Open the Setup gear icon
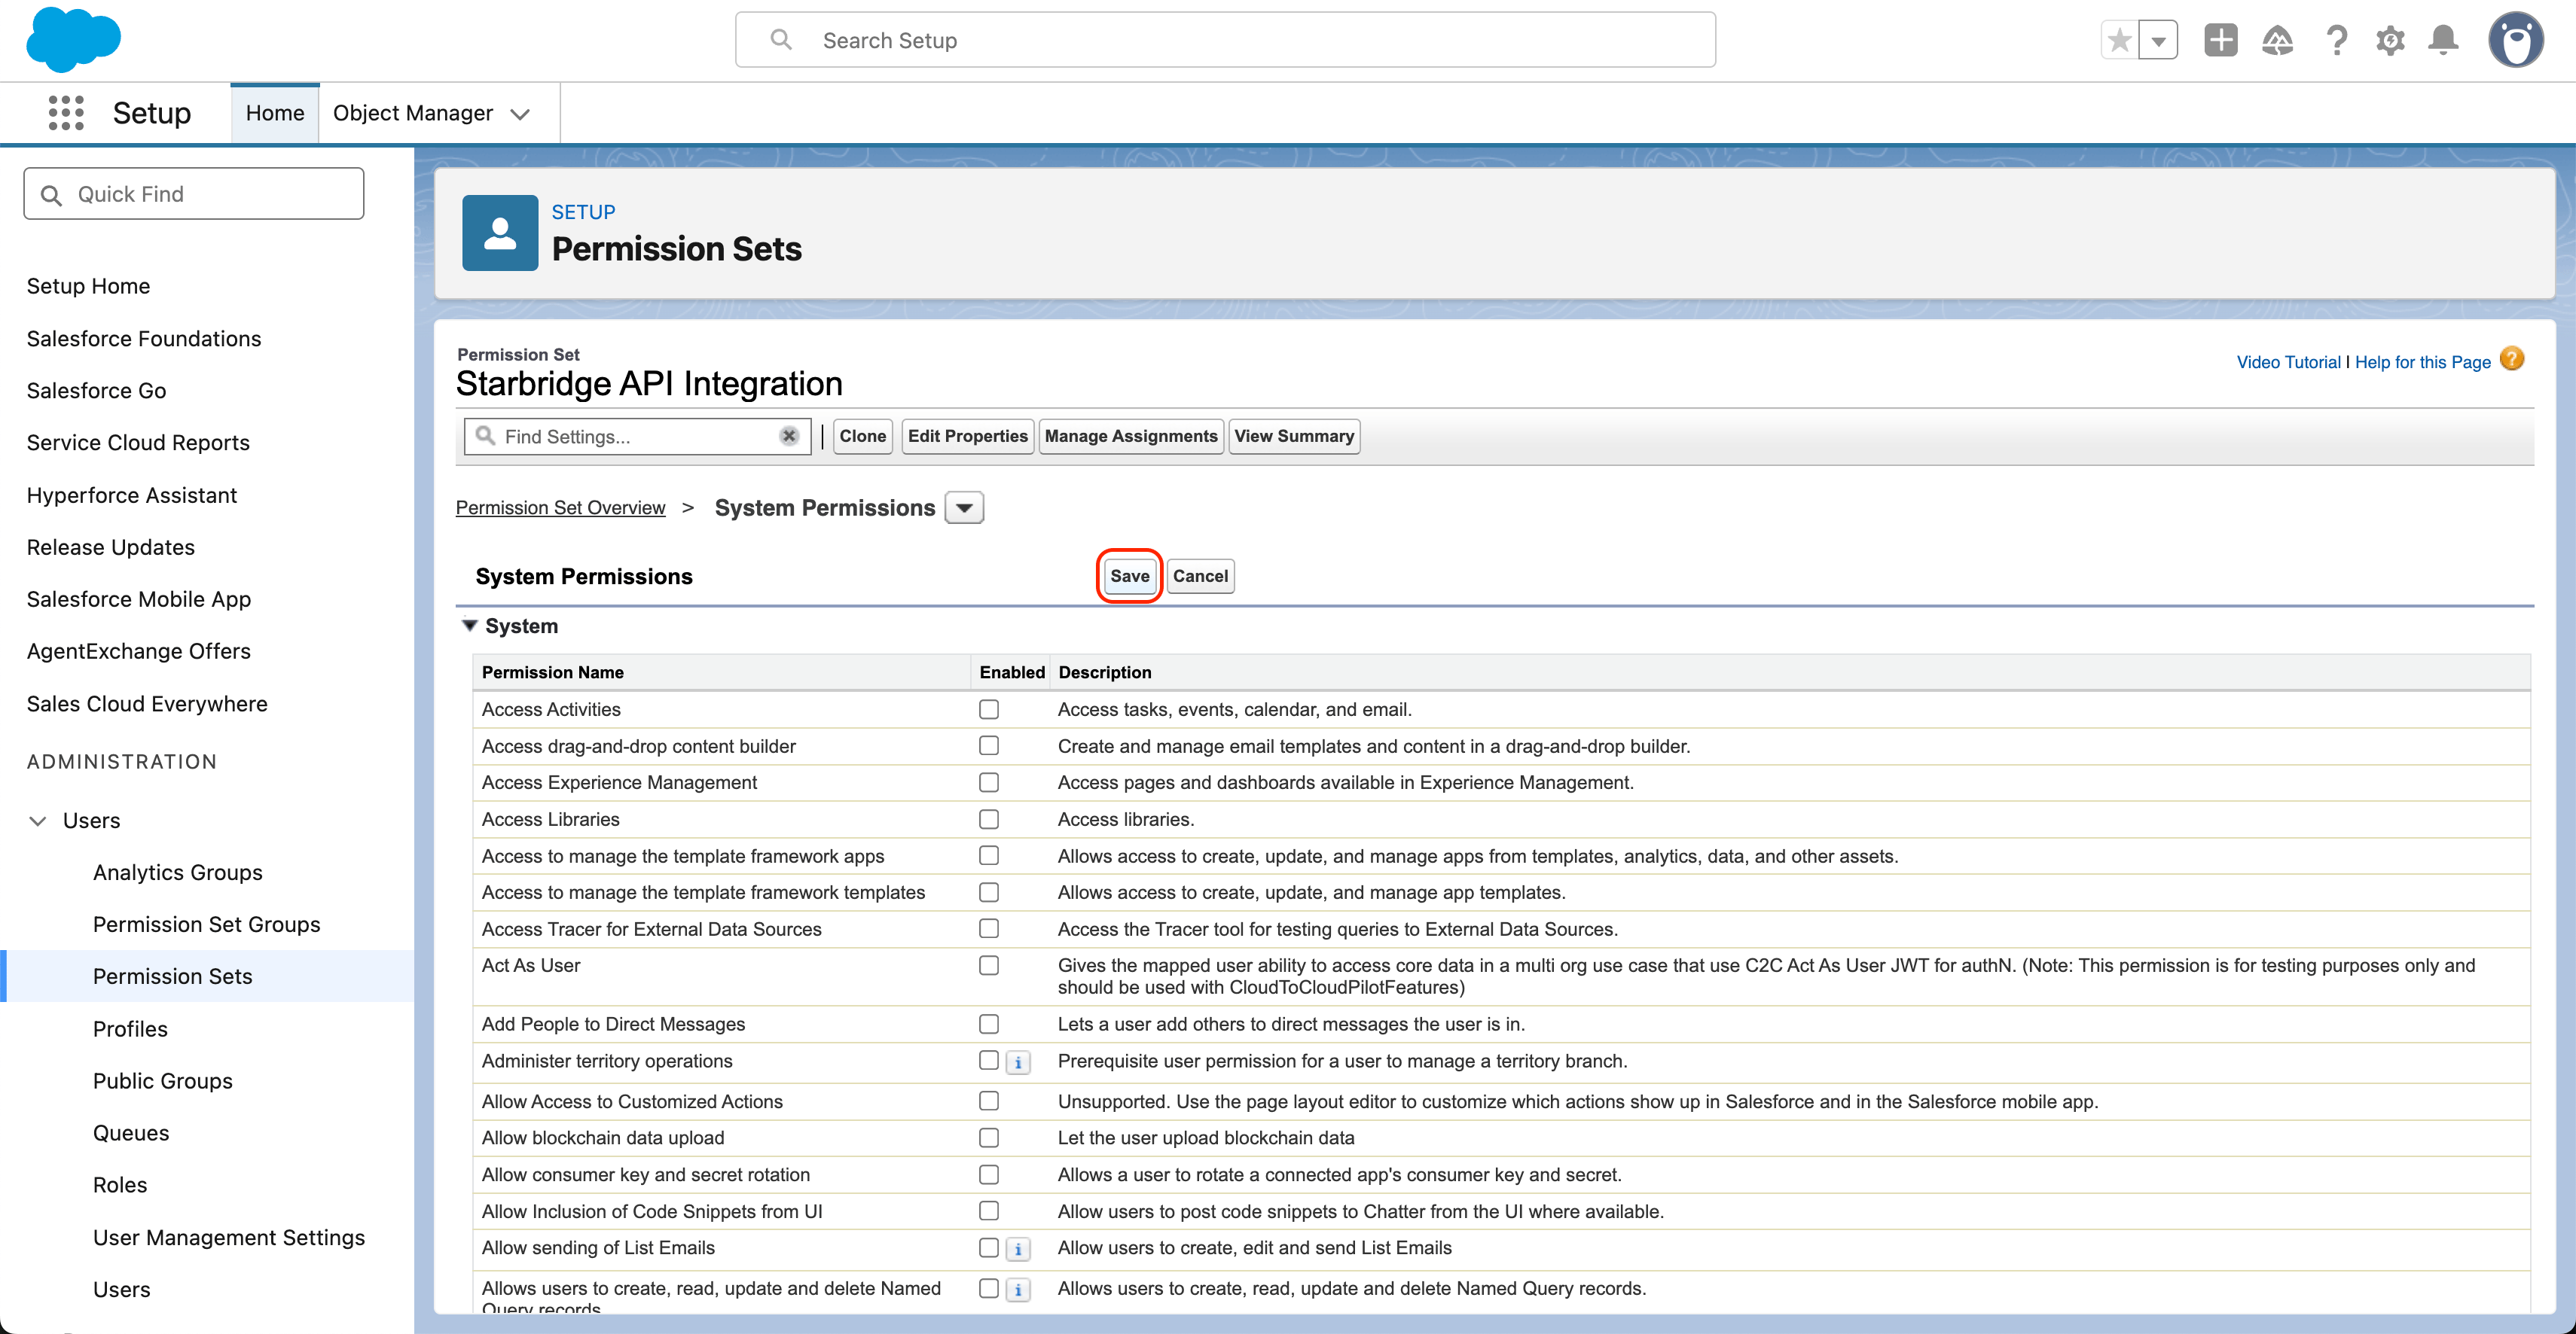 tap(2390, 41)
